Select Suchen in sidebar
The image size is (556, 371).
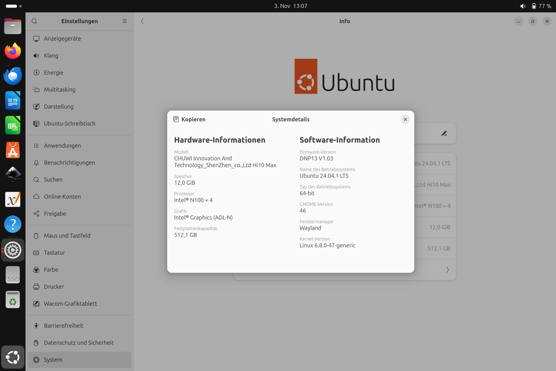pos(80,180)
